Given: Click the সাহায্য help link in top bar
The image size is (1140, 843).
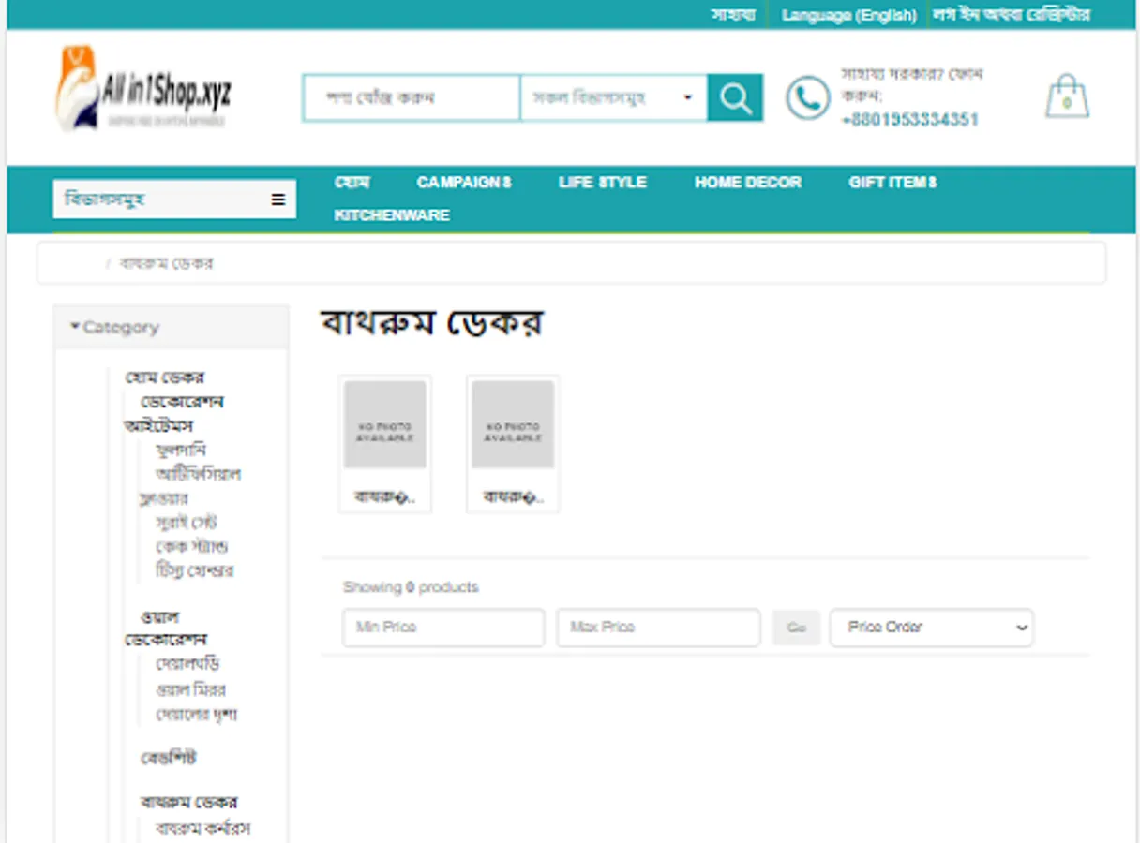Looking at the screenshot, I should click(x=733, y=15).
